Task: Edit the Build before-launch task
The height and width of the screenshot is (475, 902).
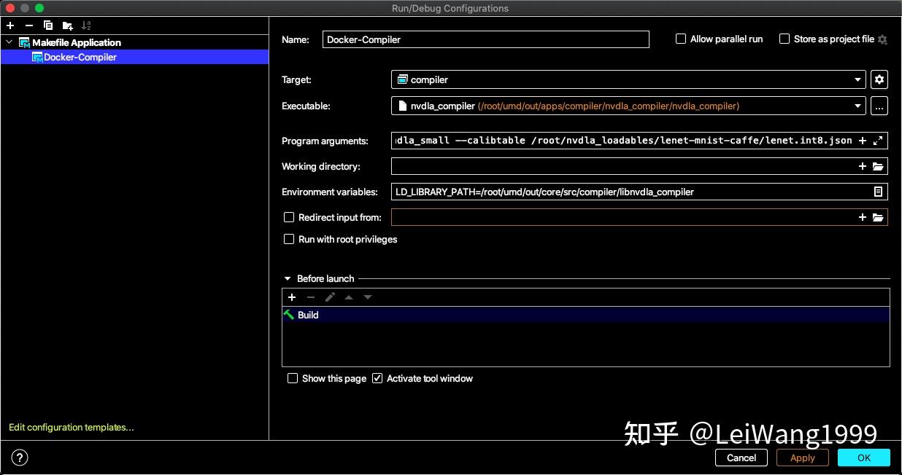Action: (330, 297)
